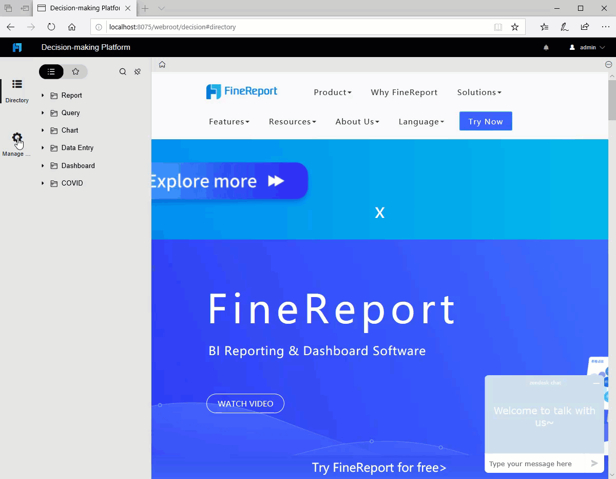Click the WATCH VIDEO button

tap(245, 403)
